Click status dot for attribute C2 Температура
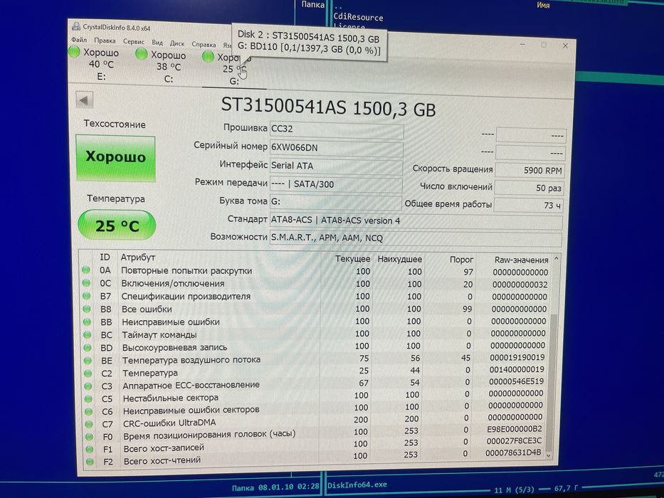Image resolution: width=664 pixels, height=498 pixels. [x=88, y=373]
